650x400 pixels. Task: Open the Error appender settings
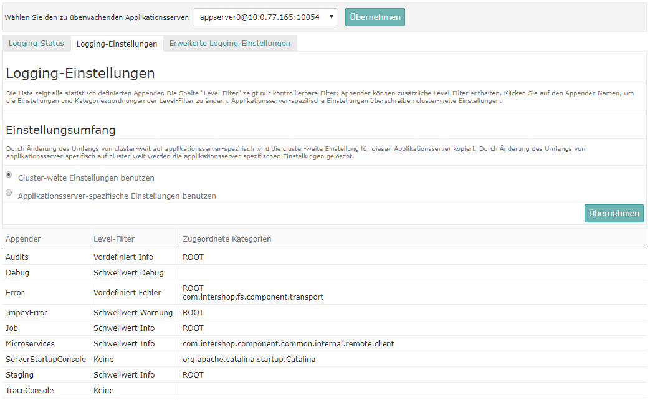16,292
